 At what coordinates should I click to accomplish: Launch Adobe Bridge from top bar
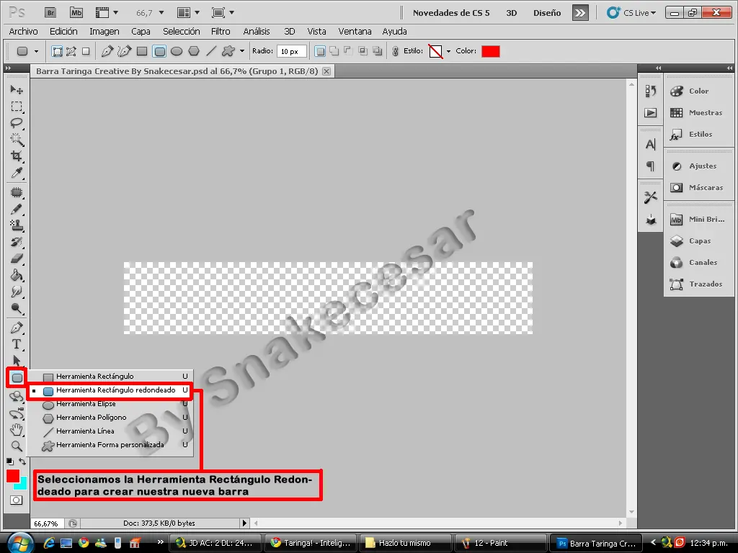point(50,13)
